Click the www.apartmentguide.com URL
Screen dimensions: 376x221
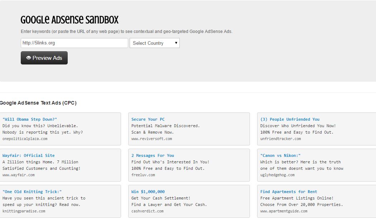pos(284,211)
